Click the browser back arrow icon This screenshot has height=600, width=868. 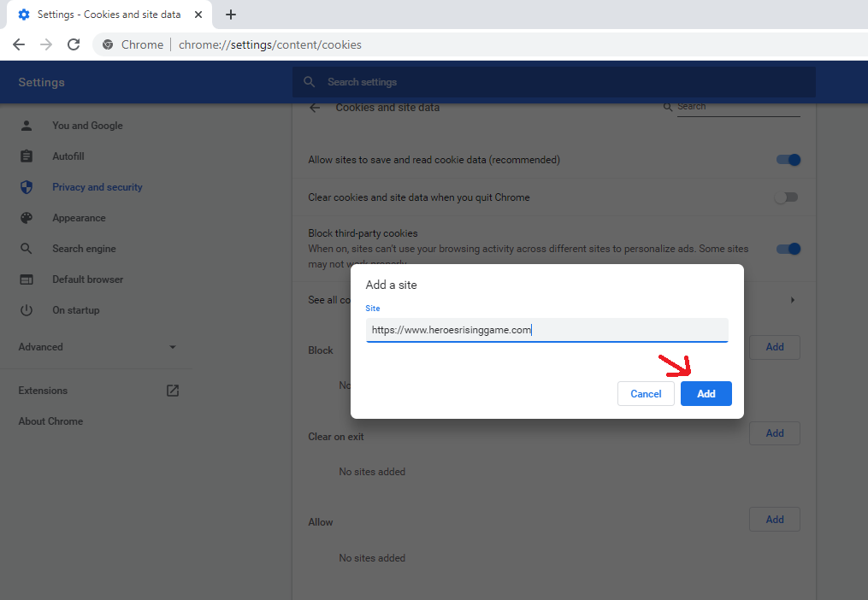pyautogui.click(x=19, y=44)
